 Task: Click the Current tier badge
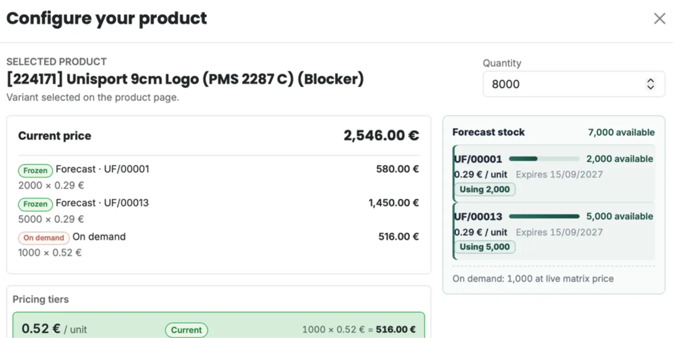[x=187, y=330]
